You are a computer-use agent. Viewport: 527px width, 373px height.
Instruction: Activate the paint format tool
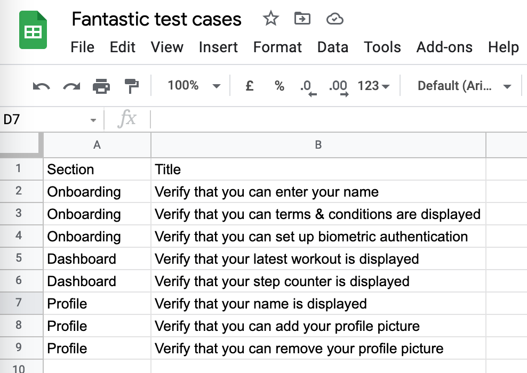click(131, 86)
